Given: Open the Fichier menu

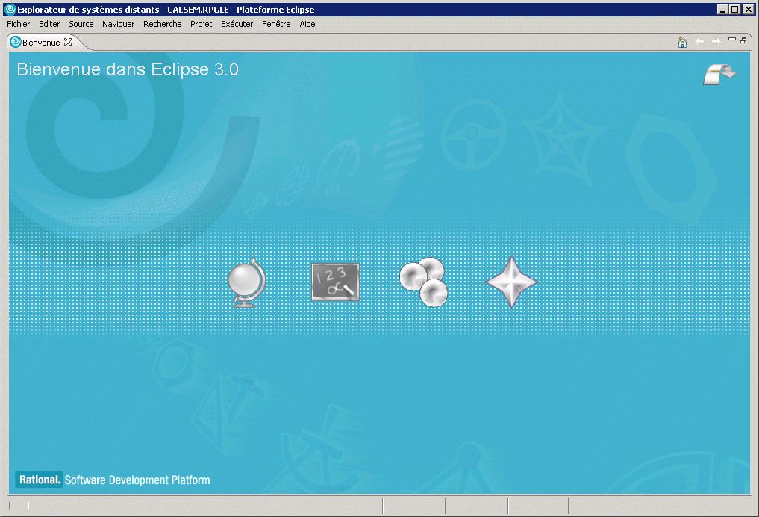Looking at the screenshot, I should pyautogui.click(x=19, y=24).
